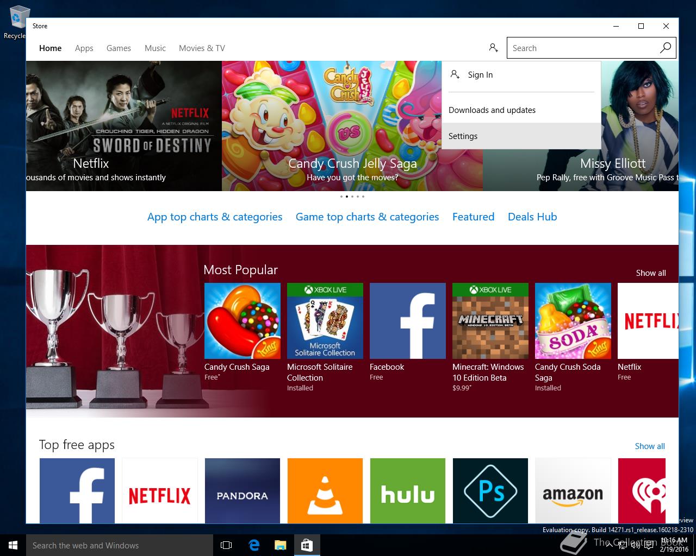Open File Explorer from the taskbar

click(x=280, y=545)
